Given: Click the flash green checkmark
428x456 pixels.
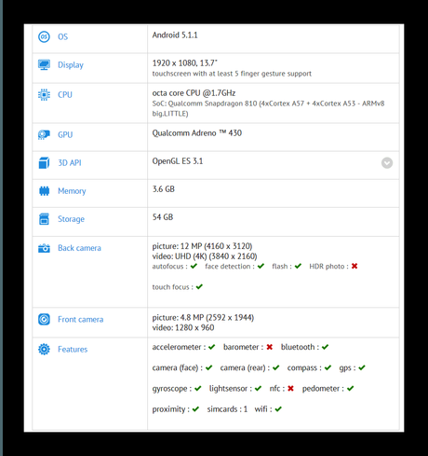Looking at the screenshot, I should (x=298, y=266).
